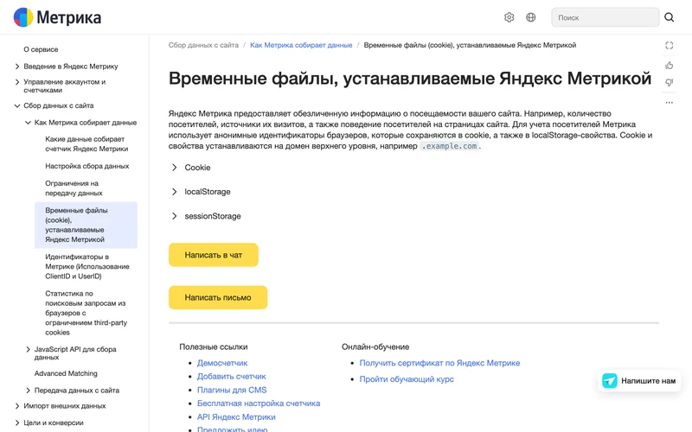Select highlighted Временные файлы (cookie) sidebar item

coord(86,225)
